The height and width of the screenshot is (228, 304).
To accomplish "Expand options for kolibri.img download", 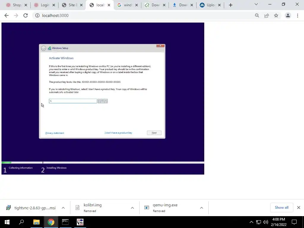I will (x=132, y=208).
